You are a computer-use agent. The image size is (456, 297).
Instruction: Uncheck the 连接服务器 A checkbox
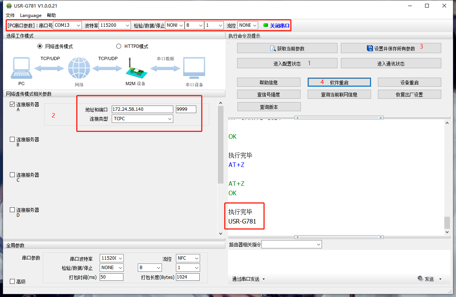12,104
